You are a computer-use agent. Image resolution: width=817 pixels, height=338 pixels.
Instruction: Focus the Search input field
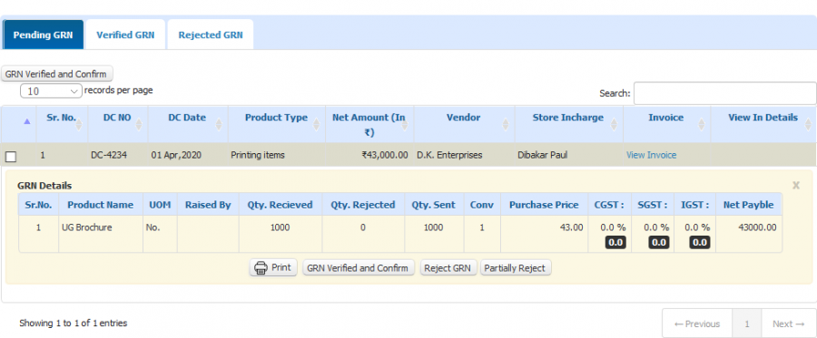[x=724, y=93]
